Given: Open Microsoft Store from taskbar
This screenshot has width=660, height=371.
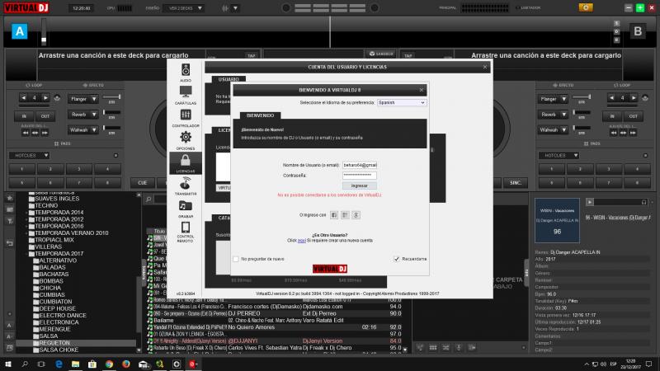Looking at the screenshot, I should [92, 364].
